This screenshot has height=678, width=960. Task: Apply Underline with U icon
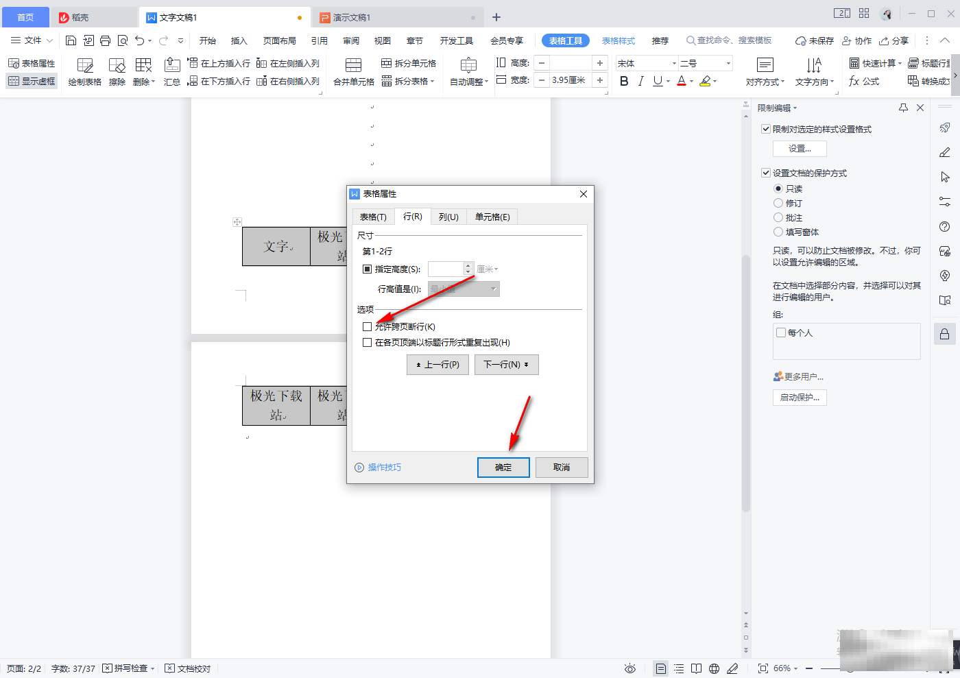658,81
